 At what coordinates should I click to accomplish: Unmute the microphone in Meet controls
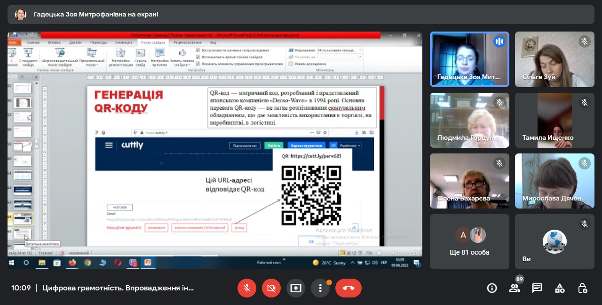[x=247, y=288]
